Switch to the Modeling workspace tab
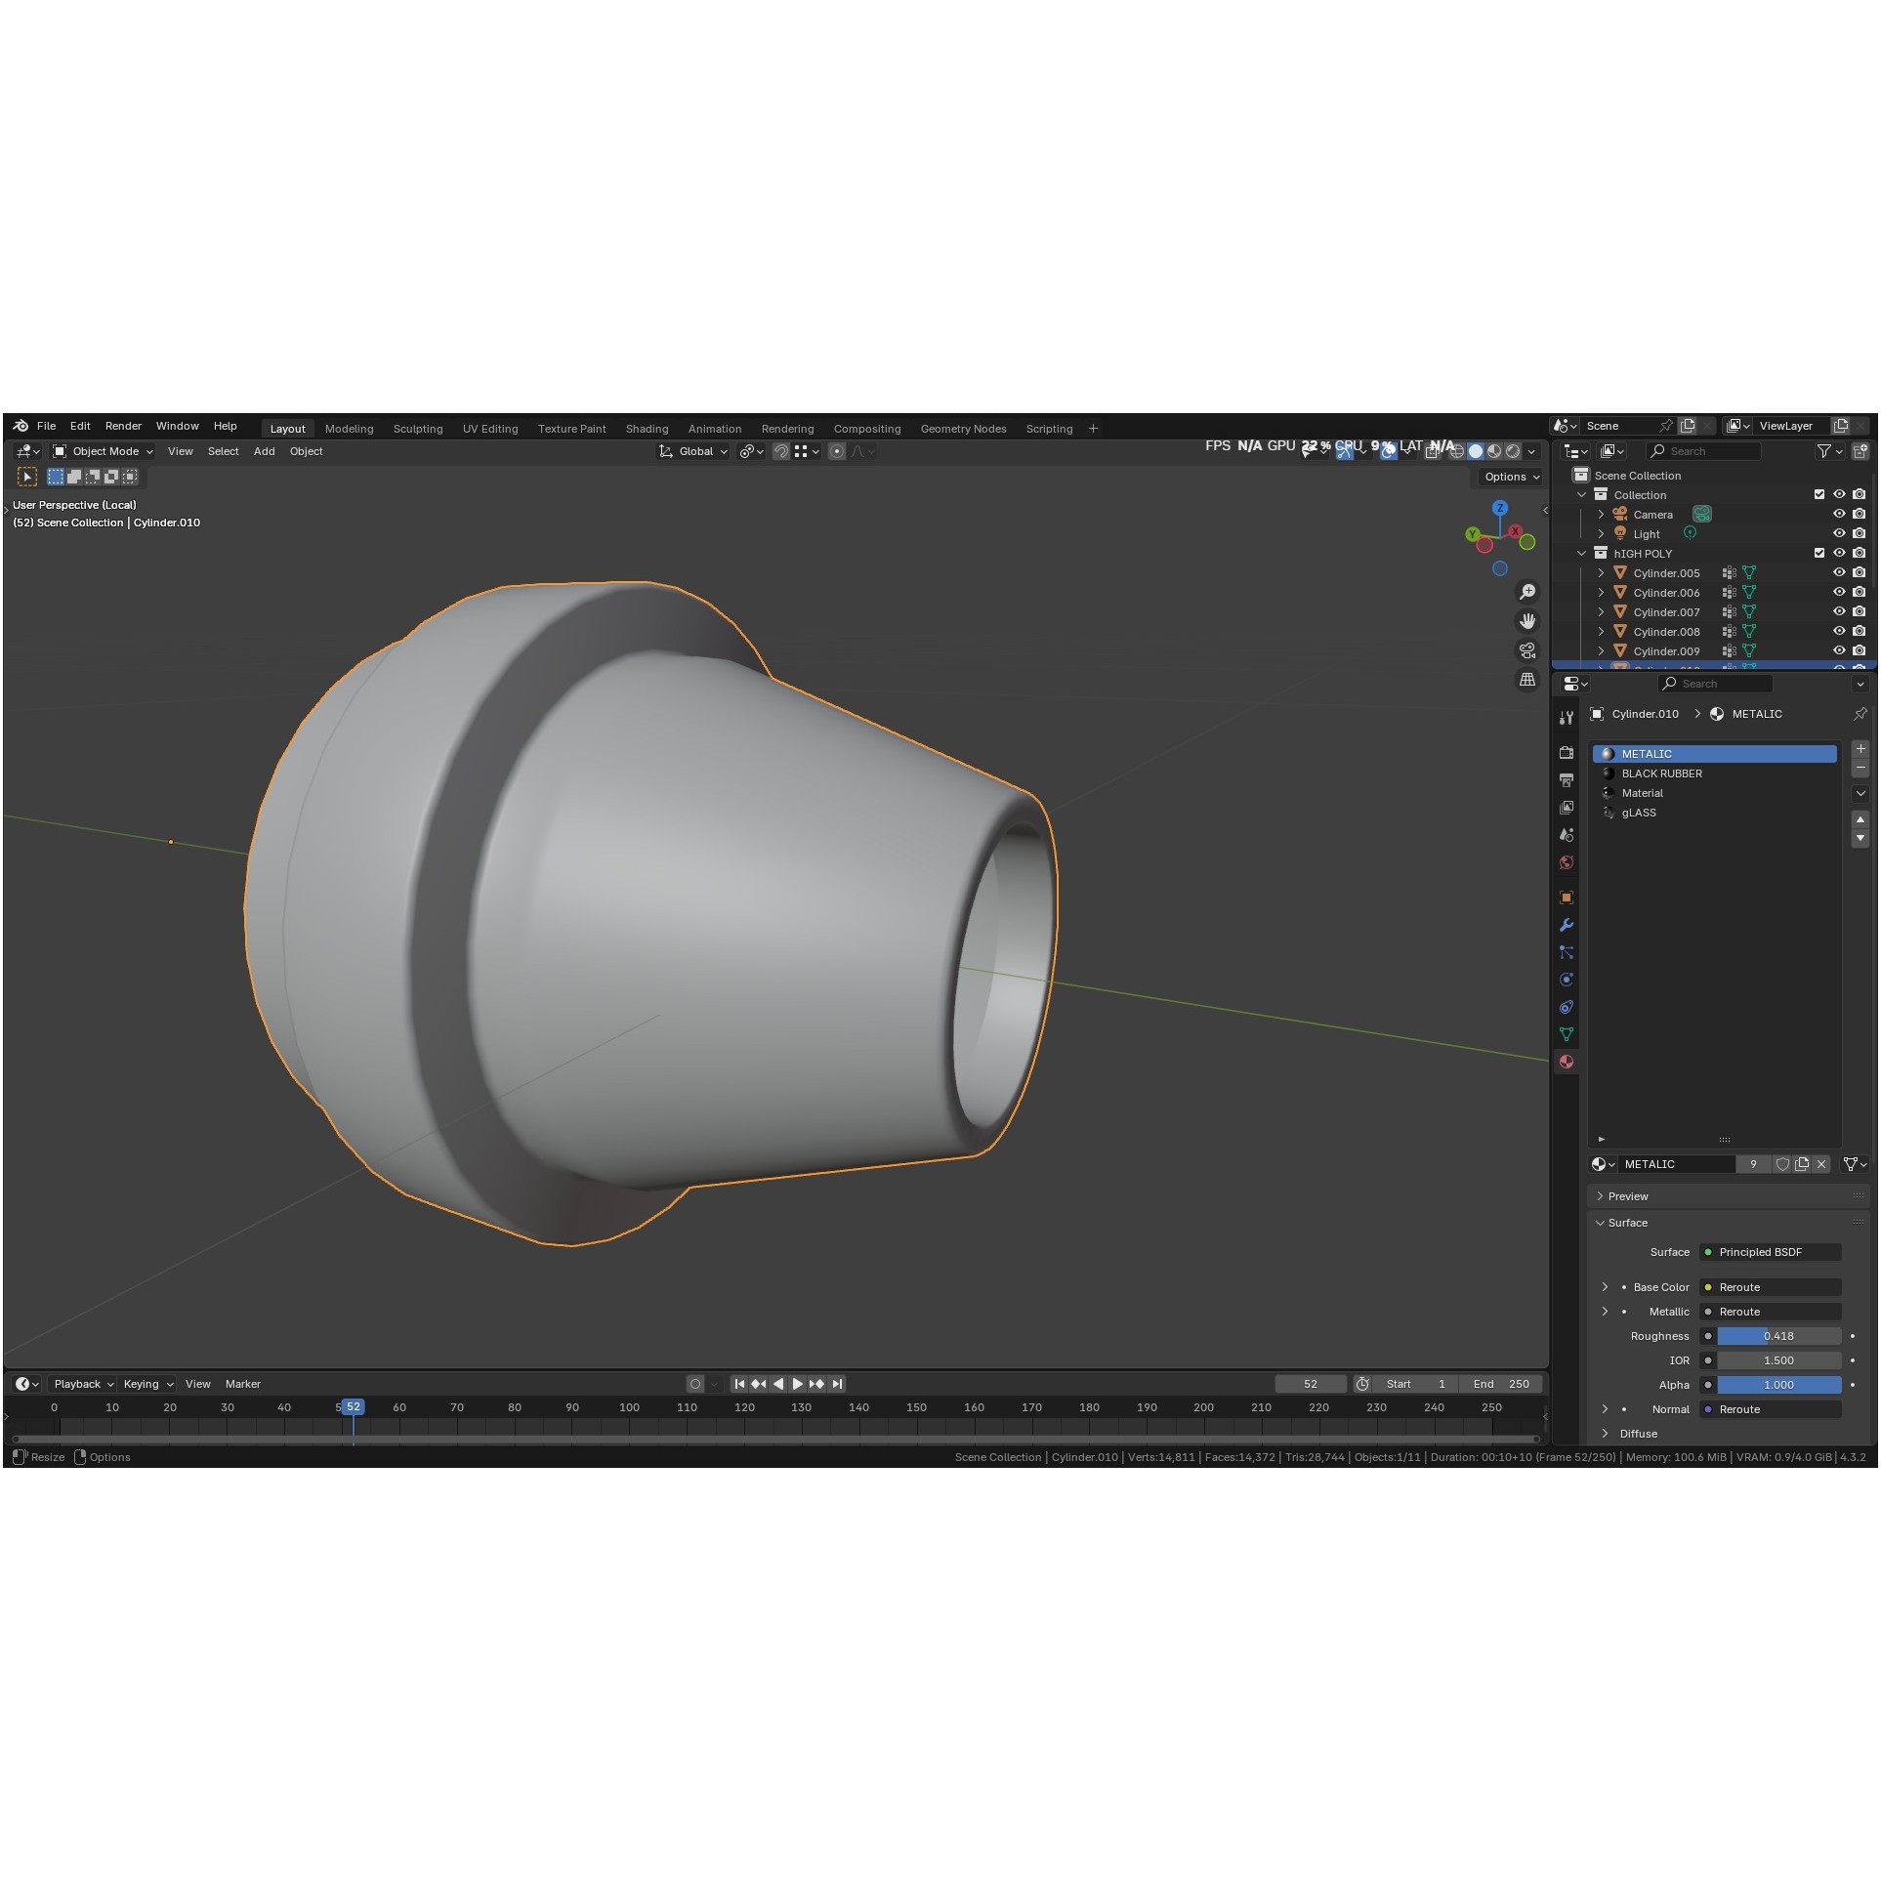Screen dimensions: 1881x1881 coord(349,429)
